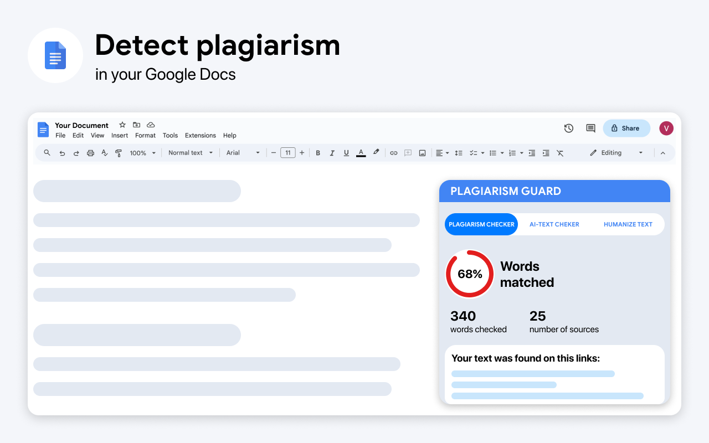
Task: Open version history clock icon
Action: click(x=569, y=128)
